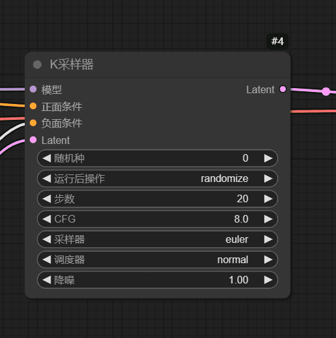This screenshot has height=338, width=336.
Task: Click the 步数 value 20
Action: 242,198
